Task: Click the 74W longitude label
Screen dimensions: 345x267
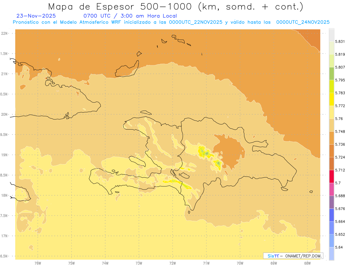Action: click(x=105, y=263)
